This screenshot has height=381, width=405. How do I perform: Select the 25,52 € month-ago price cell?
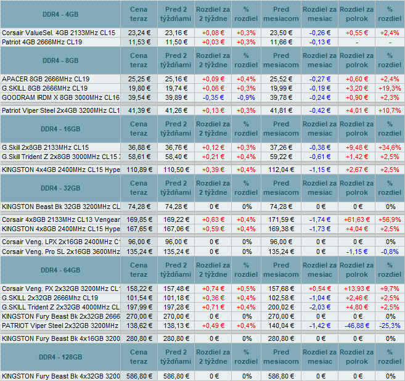281,79
